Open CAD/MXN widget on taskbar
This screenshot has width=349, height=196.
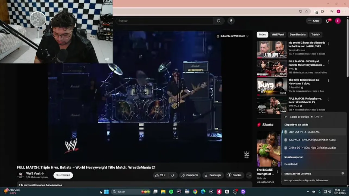(x=11, y=192)
